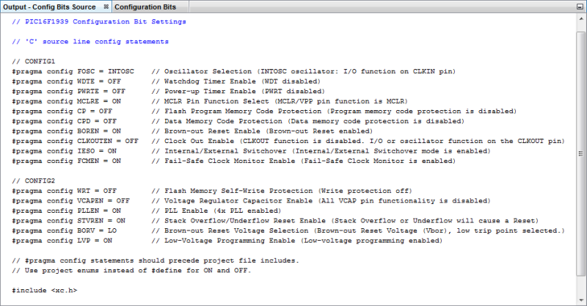The image size is (587, 306).
Task: Close the Output - Config Bits Source tab
Action: 106,7
